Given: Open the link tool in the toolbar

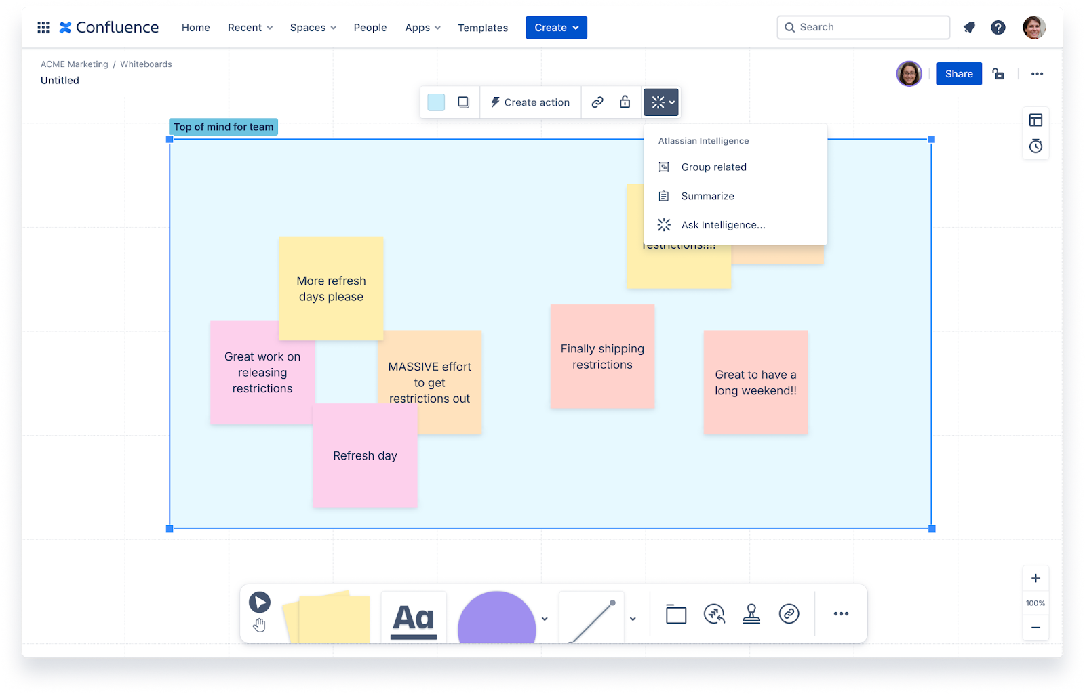Looking at the screenshot, I should (789, 613).
